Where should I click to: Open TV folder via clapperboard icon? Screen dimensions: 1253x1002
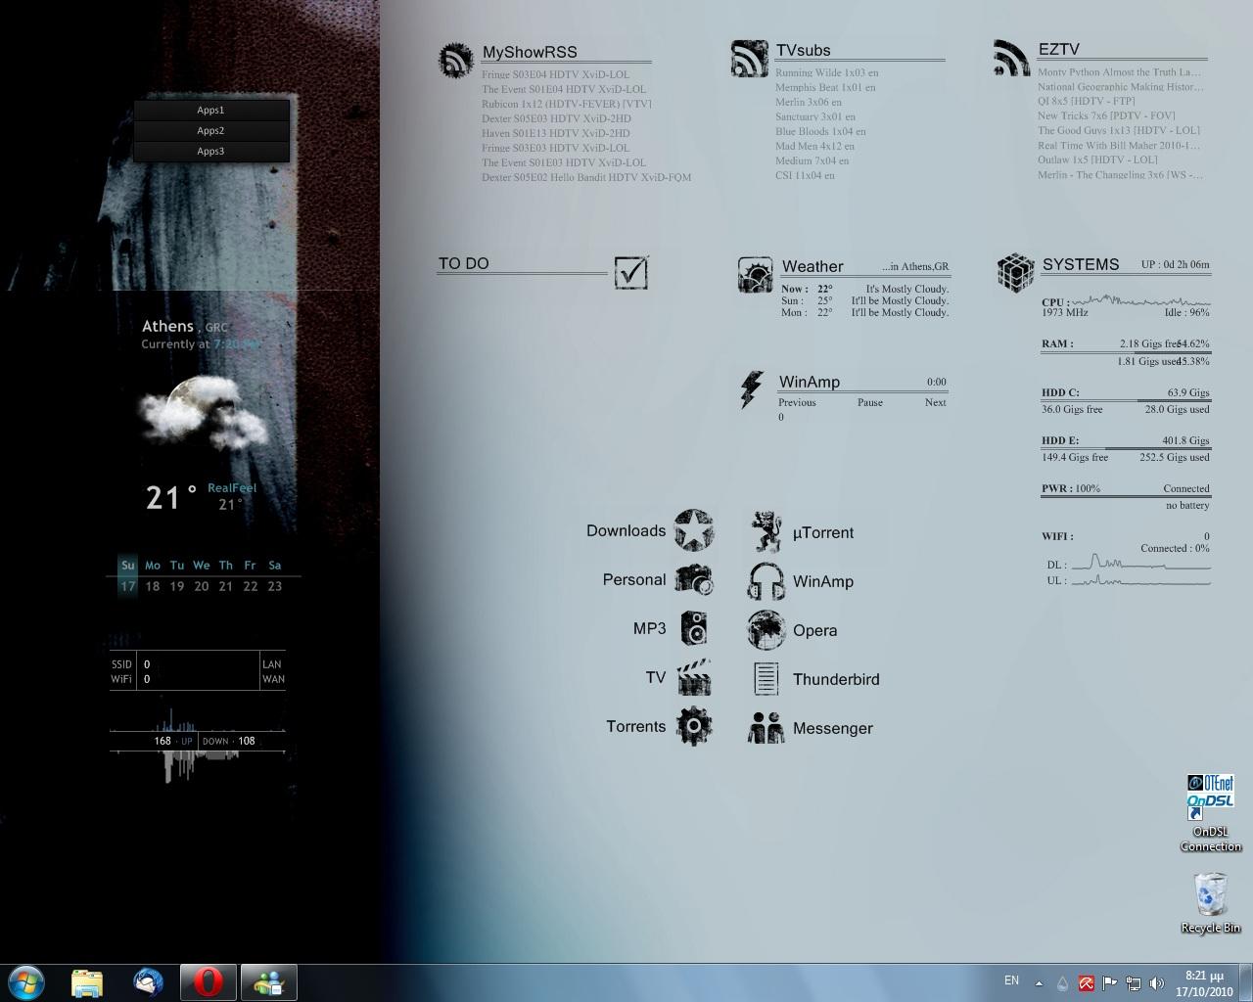[x=694, y=677]
